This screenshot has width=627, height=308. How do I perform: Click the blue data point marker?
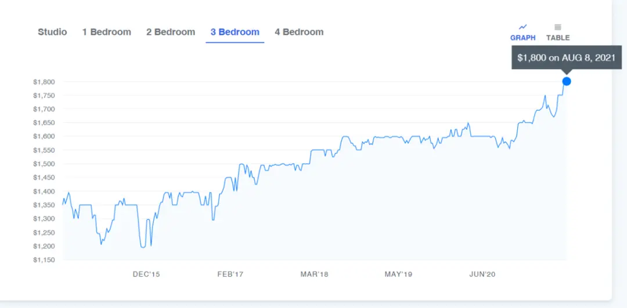pos(566,82)
